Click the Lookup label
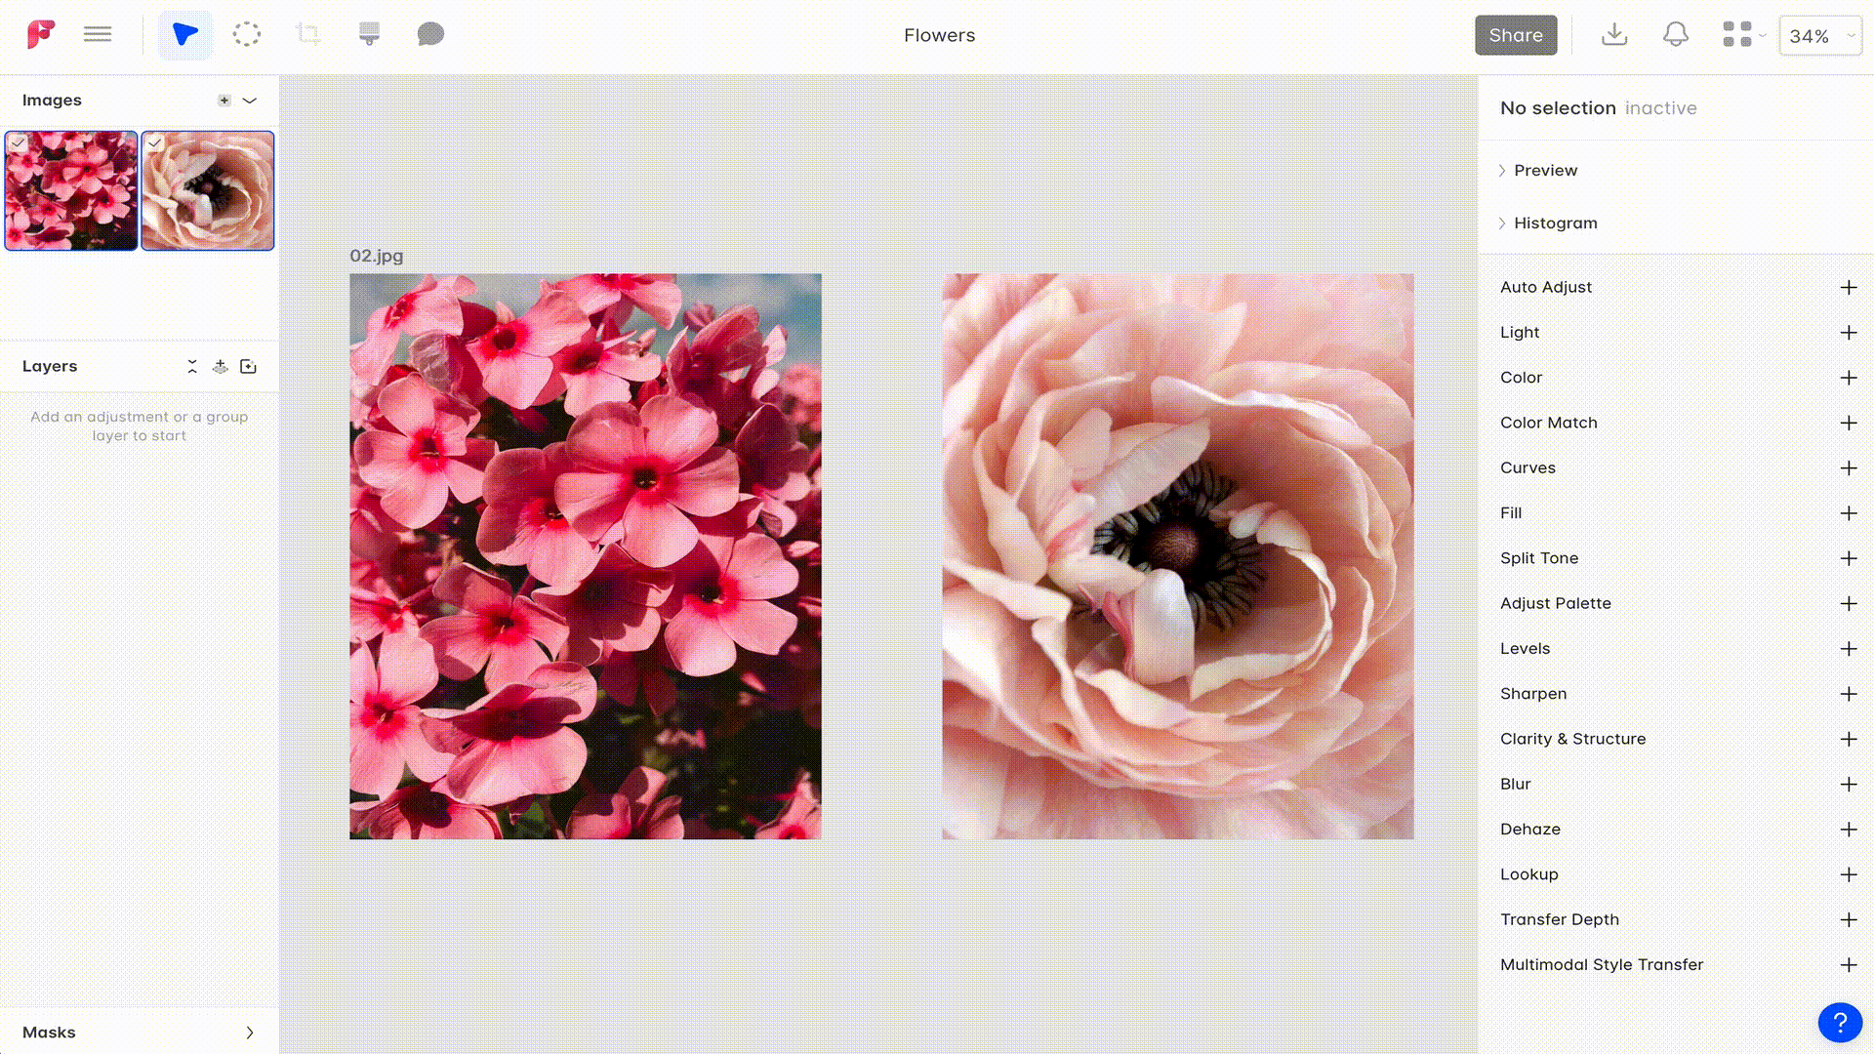 pyautogui.click(x=1529, y=874)
